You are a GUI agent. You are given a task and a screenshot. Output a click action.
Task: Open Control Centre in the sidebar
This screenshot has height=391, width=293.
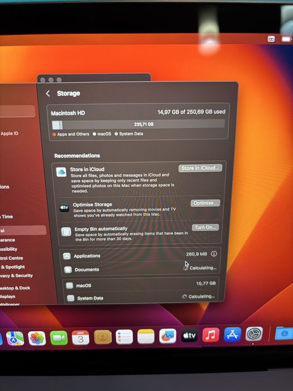[x=12, y=258]
